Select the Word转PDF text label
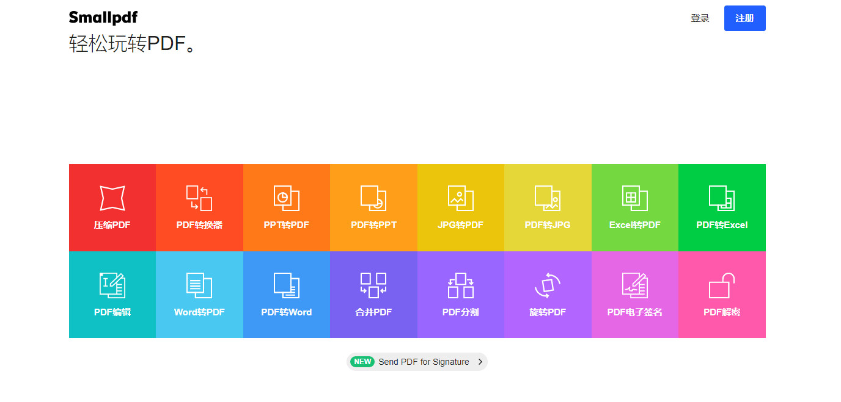 coord(199,312)
